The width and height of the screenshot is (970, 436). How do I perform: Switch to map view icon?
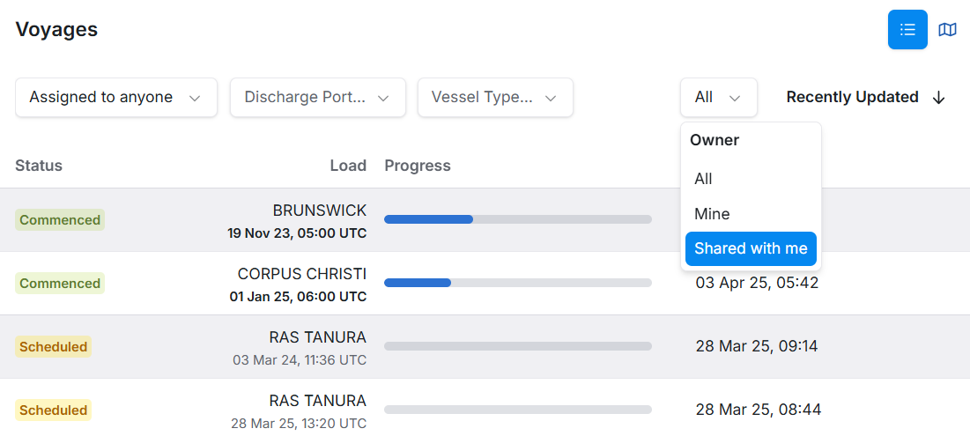click(x=947, y=30)
